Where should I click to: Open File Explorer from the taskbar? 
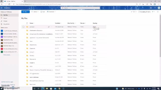pos(47,88)
